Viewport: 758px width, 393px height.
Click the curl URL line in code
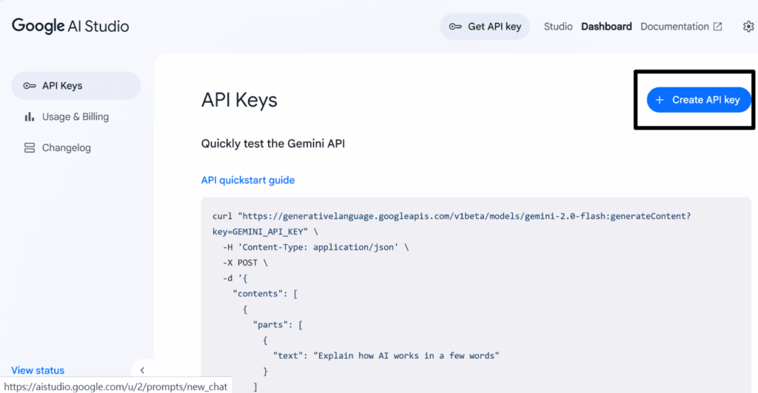pos(452,216)
